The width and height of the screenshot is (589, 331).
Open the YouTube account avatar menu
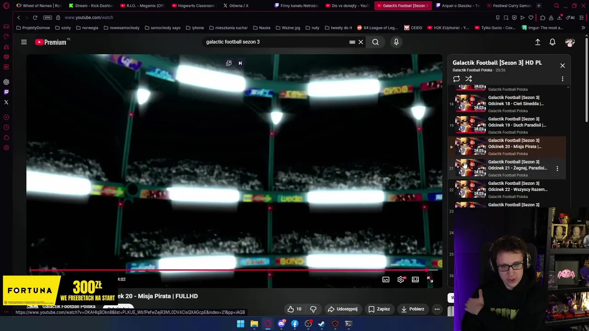pyautogui.click(x=570, y=42)
